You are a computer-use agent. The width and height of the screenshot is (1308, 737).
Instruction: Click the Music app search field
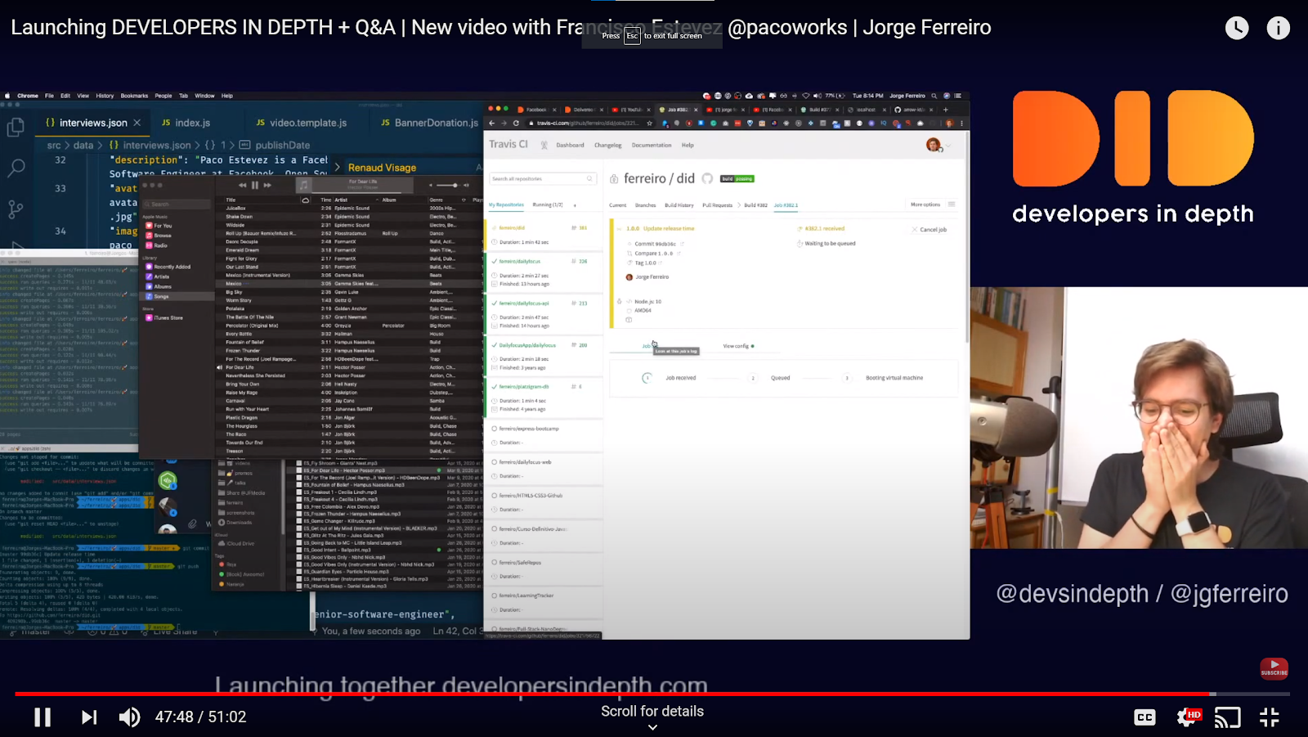[177, 204]
